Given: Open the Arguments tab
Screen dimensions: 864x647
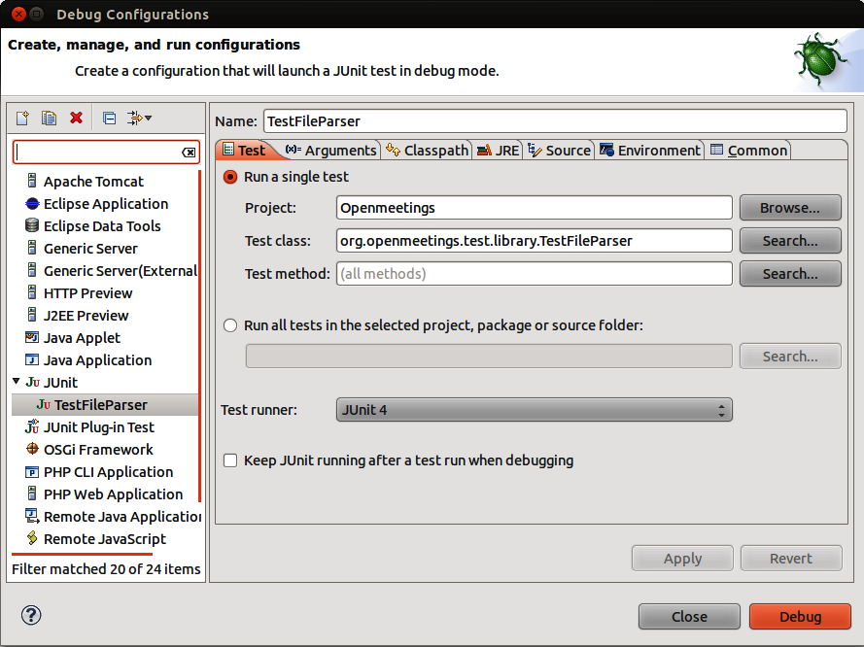Looking at the screenshot, I should (331, 151).
